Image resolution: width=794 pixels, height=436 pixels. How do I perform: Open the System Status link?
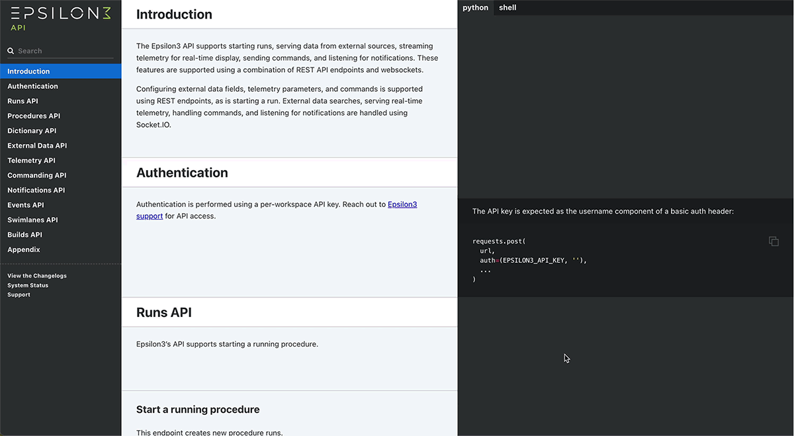tap(28, 285)
